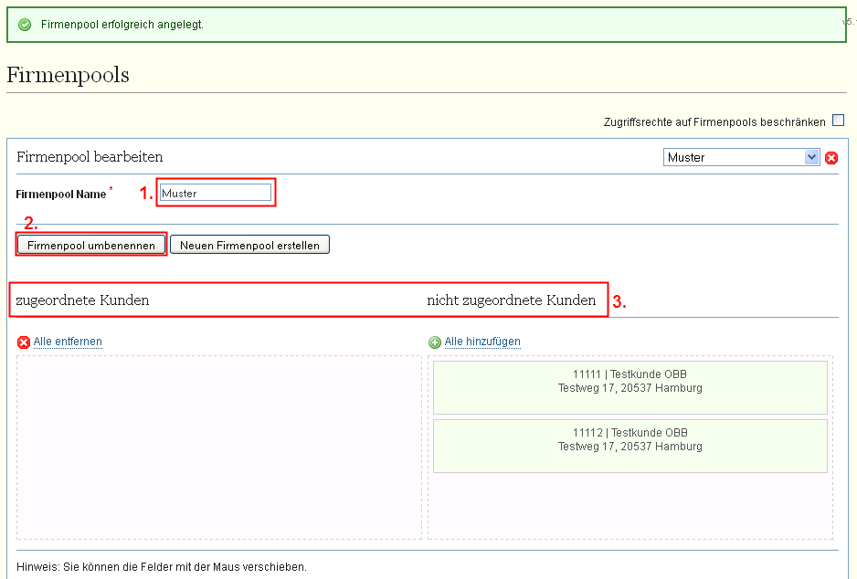The width and height of the screenshot is (857, 579).
Task: Click the zugeordnete Kunden column heading
Action: click(x=82, y=300)
